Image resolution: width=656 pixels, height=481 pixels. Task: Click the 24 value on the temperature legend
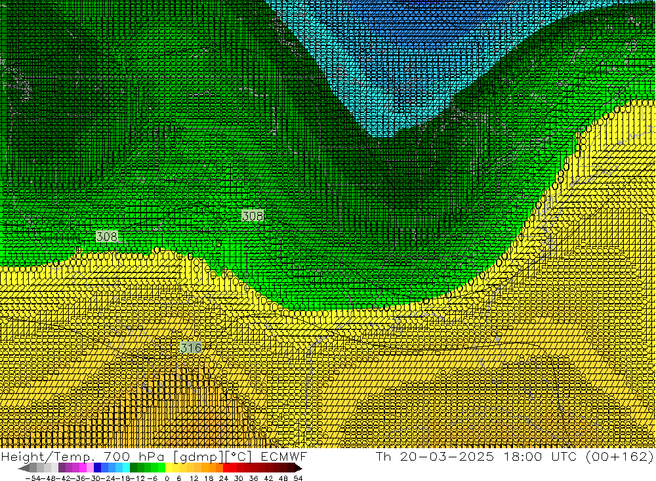[x=224, y=478]
